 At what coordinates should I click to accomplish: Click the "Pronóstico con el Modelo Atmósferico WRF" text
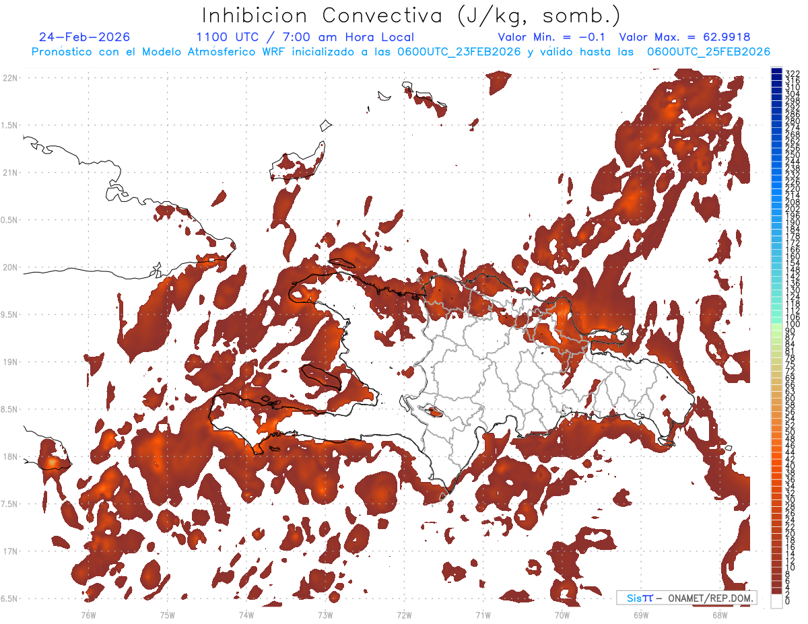point(160,52)
